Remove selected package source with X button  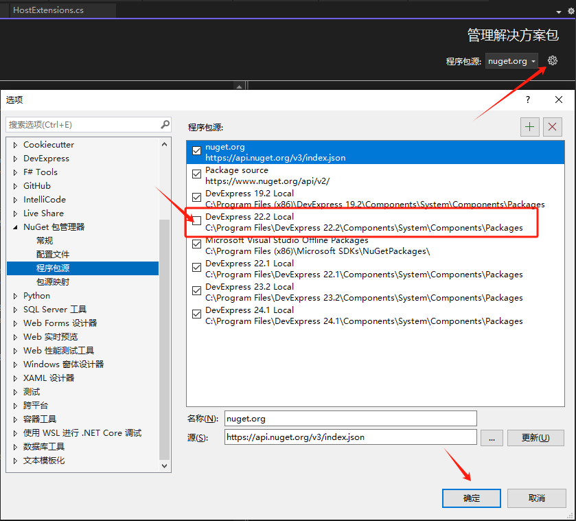click(552, 127)
